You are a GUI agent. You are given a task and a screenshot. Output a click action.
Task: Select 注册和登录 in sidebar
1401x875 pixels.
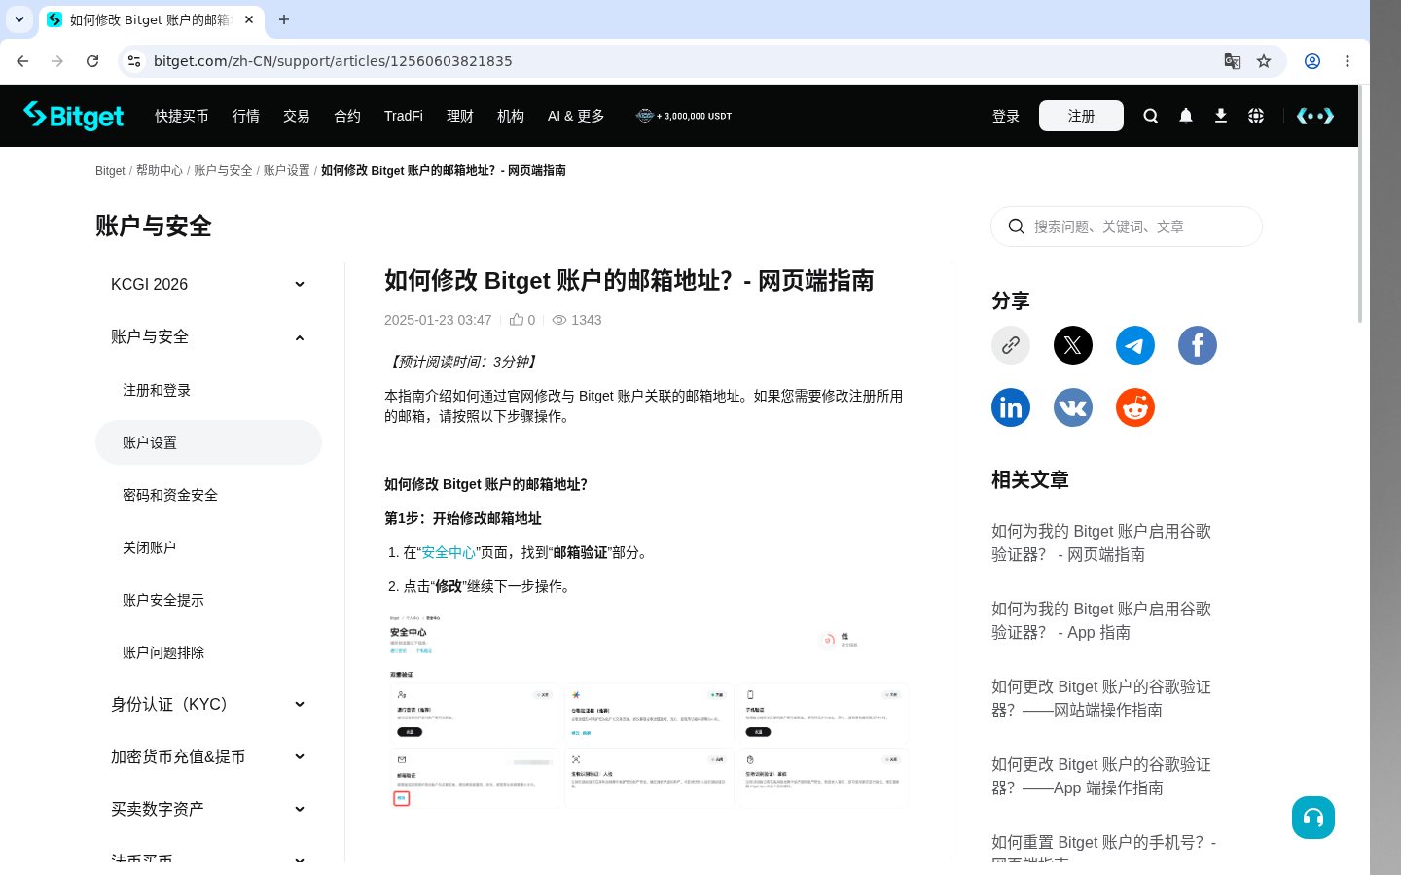pyautogui.click(x=208, y=390)
